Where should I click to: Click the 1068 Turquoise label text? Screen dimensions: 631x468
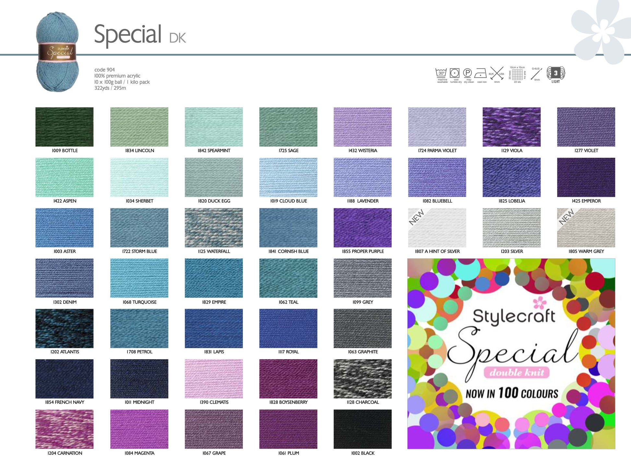point(139,302)
